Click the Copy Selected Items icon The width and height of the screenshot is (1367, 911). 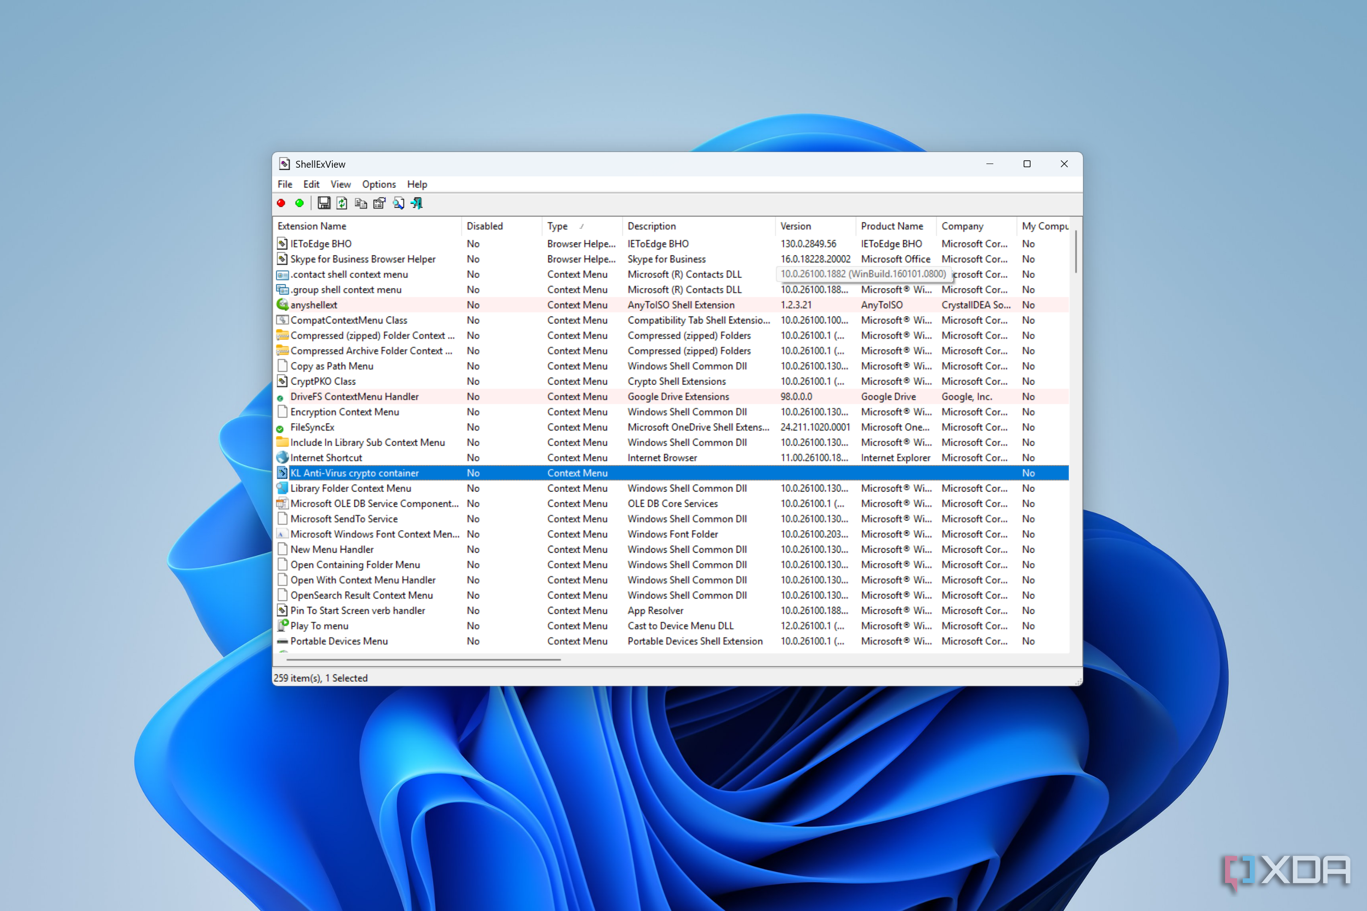click(x=361, y=204)
